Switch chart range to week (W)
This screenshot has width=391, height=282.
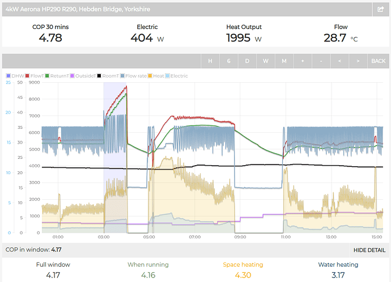[x=266, y=61]
